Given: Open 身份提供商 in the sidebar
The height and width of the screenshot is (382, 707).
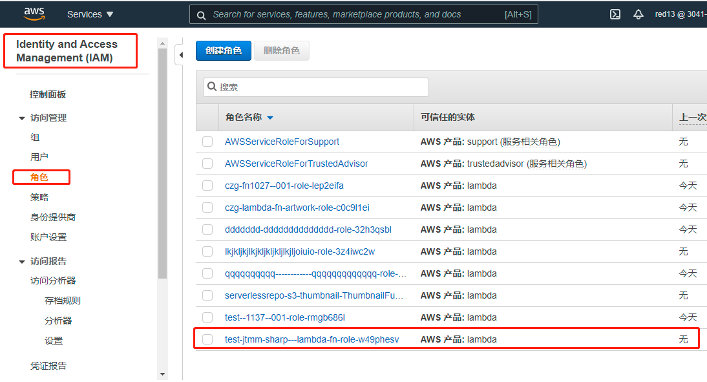Looking at the screenshot, I should pyautogui.click(x=53, y=217).
